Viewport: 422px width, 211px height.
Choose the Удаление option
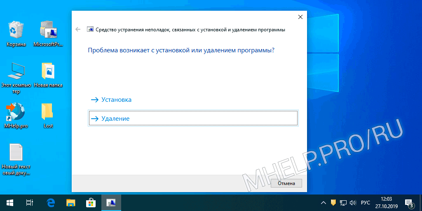[x=193, y=118]
